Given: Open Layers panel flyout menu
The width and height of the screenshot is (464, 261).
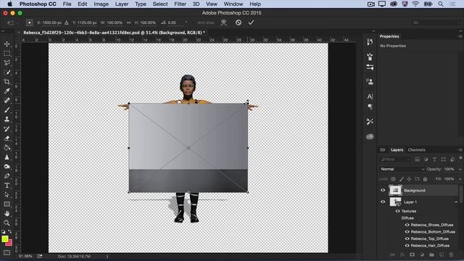Looking at the screenshot, I should [460, 150].
